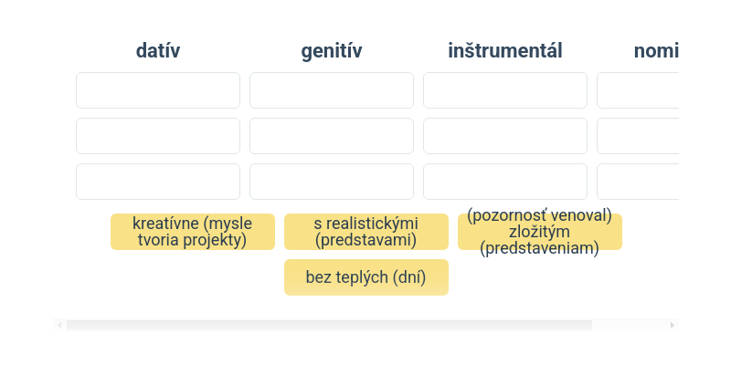Image resolution: width=731 pixels, height=365 pixels.
Task: Click first empty slot under datív
Action: click(x=158, y=90)
